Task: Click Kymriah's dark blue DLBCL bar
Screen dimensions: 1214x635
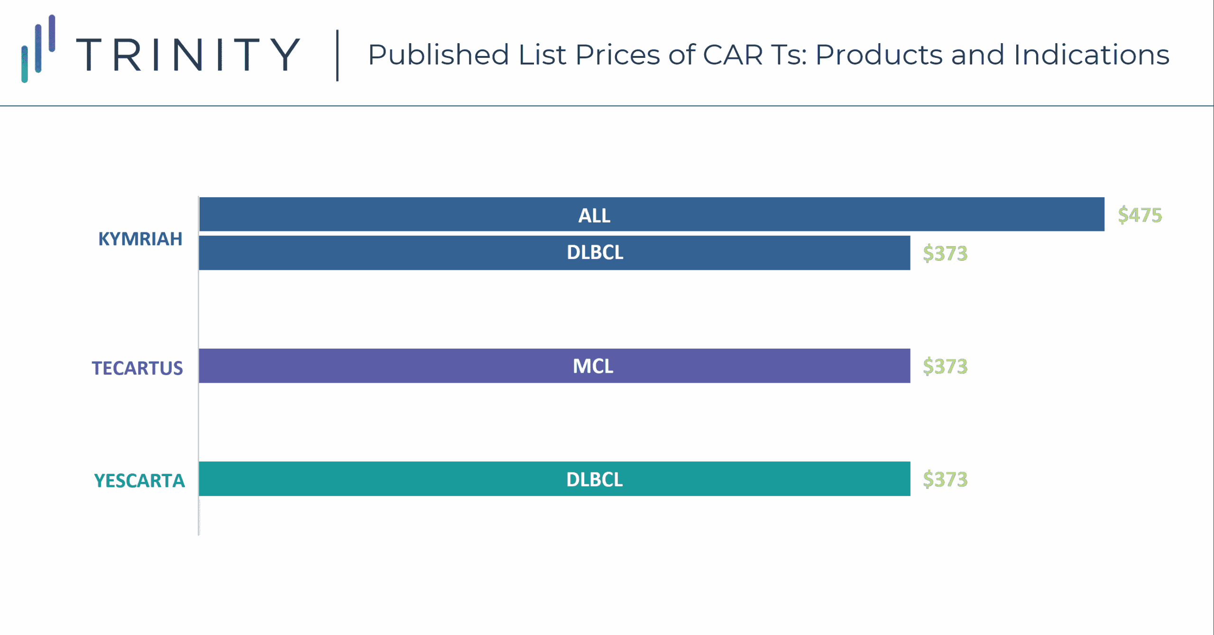Action: point(554,253)
